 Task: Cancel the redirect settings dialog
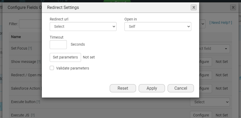click(180, 88)
